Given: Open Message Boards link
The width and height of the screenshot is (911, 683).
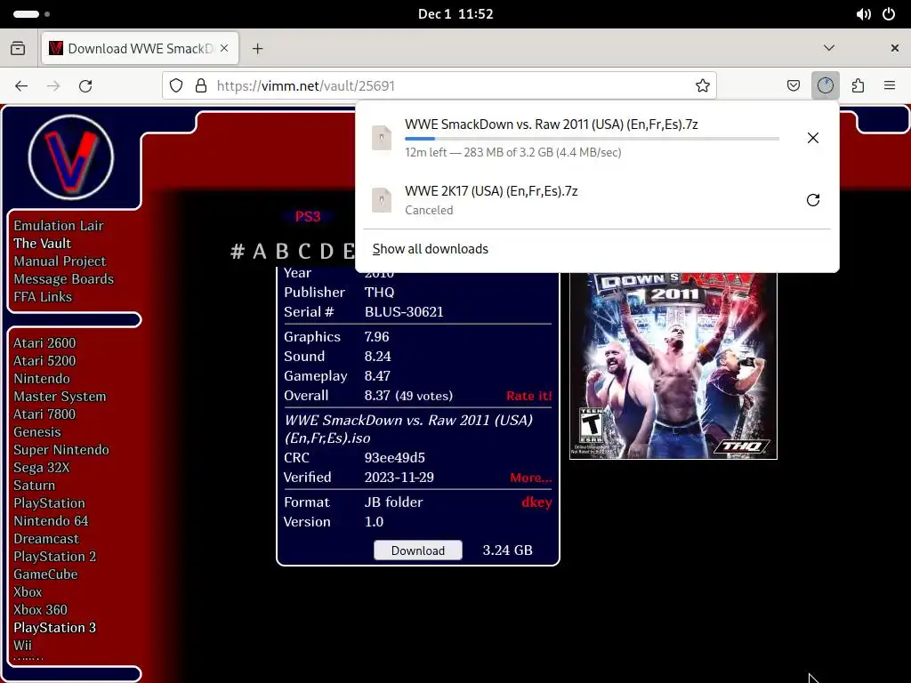Looking at the screenshot, I should 64,278.
